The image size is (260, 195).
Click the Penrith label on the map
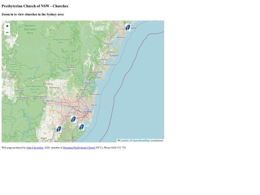pyautogui.click(x=50, y=101)
